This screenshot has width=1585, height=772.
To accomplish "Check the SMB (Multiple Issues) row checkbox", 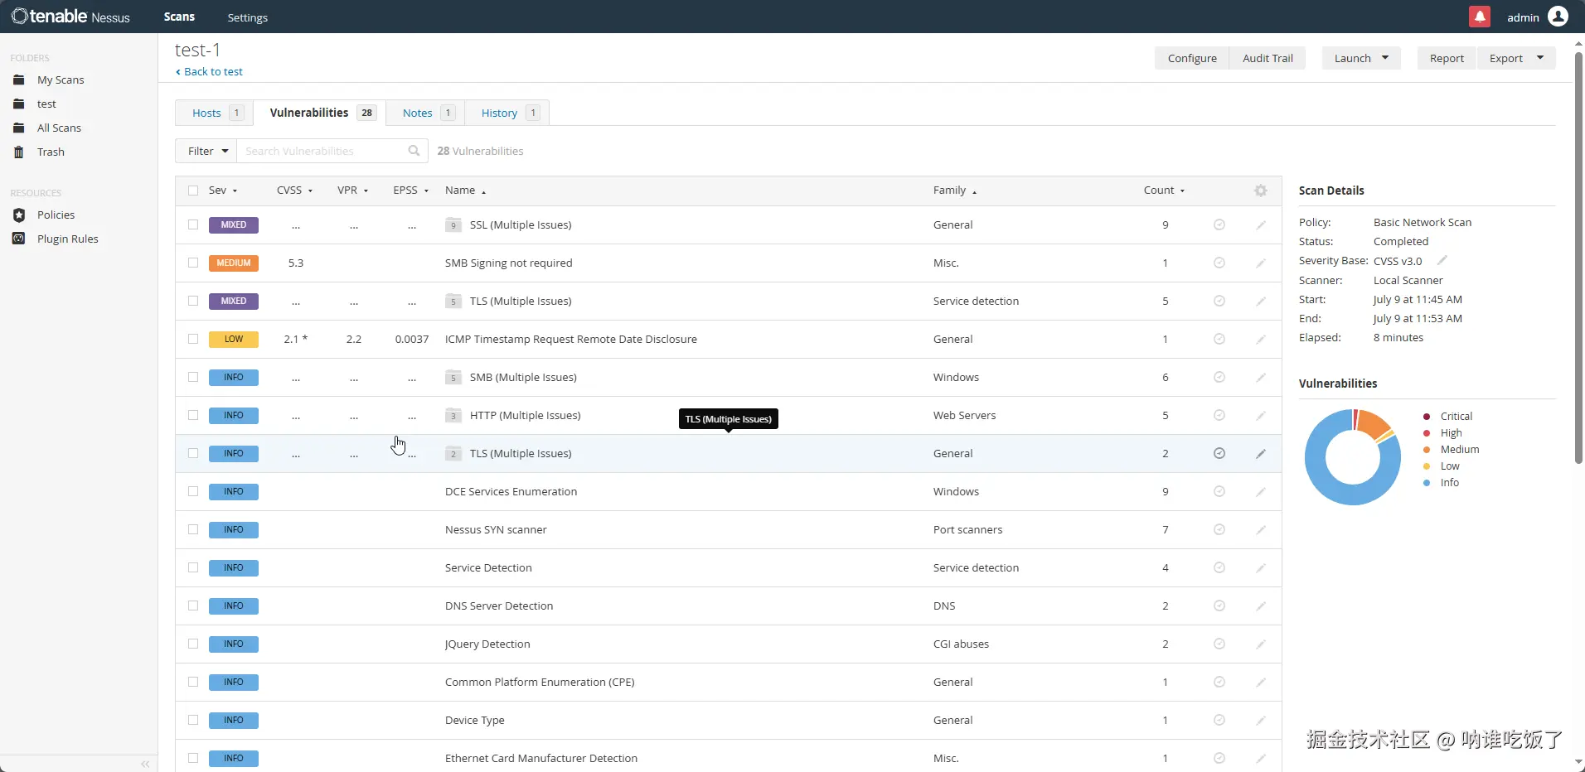I will 193,377.
